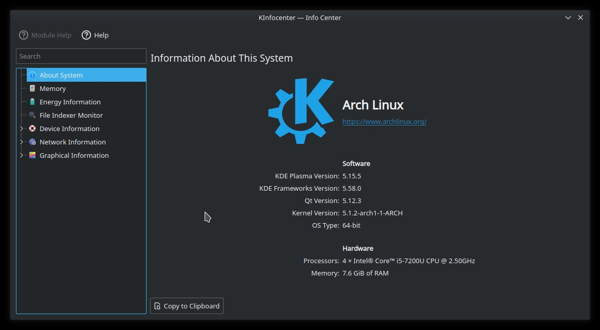Click the Information About This System title
Image resolution: width=600 pixels, height=330 pixels.
222,58
